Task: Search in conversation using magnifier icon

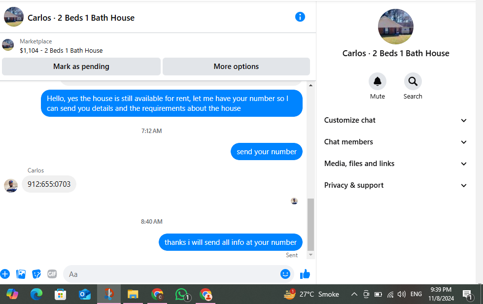Action: tap(413, 81)
